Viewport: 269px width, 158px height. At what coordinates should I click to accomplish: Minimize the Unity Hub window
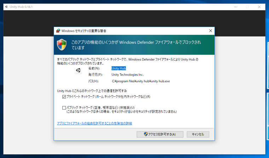pyautogui.click(x=235, y=7)
